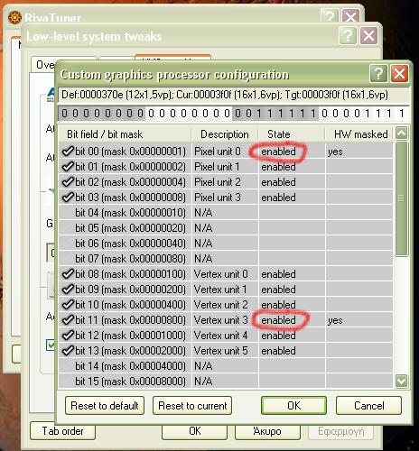Click scroll down arrow of bit field list
419x451 pixels.
coord(402,381)
